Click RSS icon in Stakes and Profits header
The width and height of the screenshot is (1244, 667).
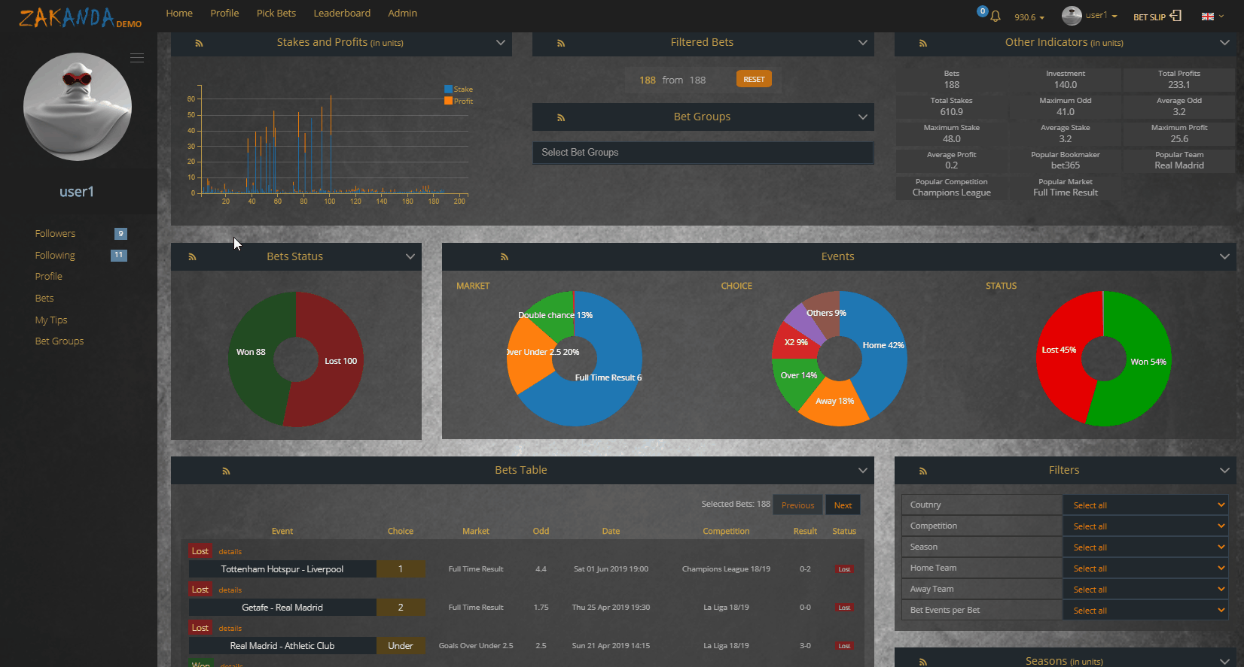(x=199, y=44)
